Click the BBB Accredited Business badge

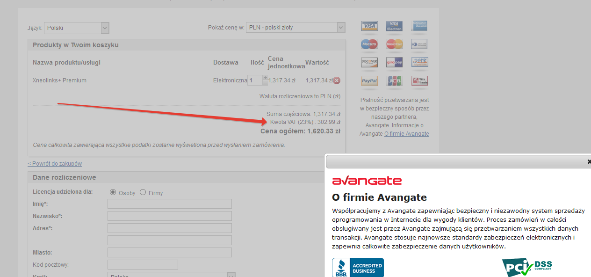coord(358,268)
